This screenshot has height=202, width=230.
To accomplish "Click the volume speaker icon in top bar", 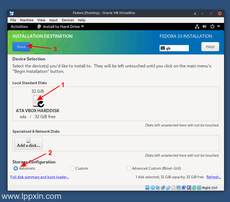I will [205, 26].
